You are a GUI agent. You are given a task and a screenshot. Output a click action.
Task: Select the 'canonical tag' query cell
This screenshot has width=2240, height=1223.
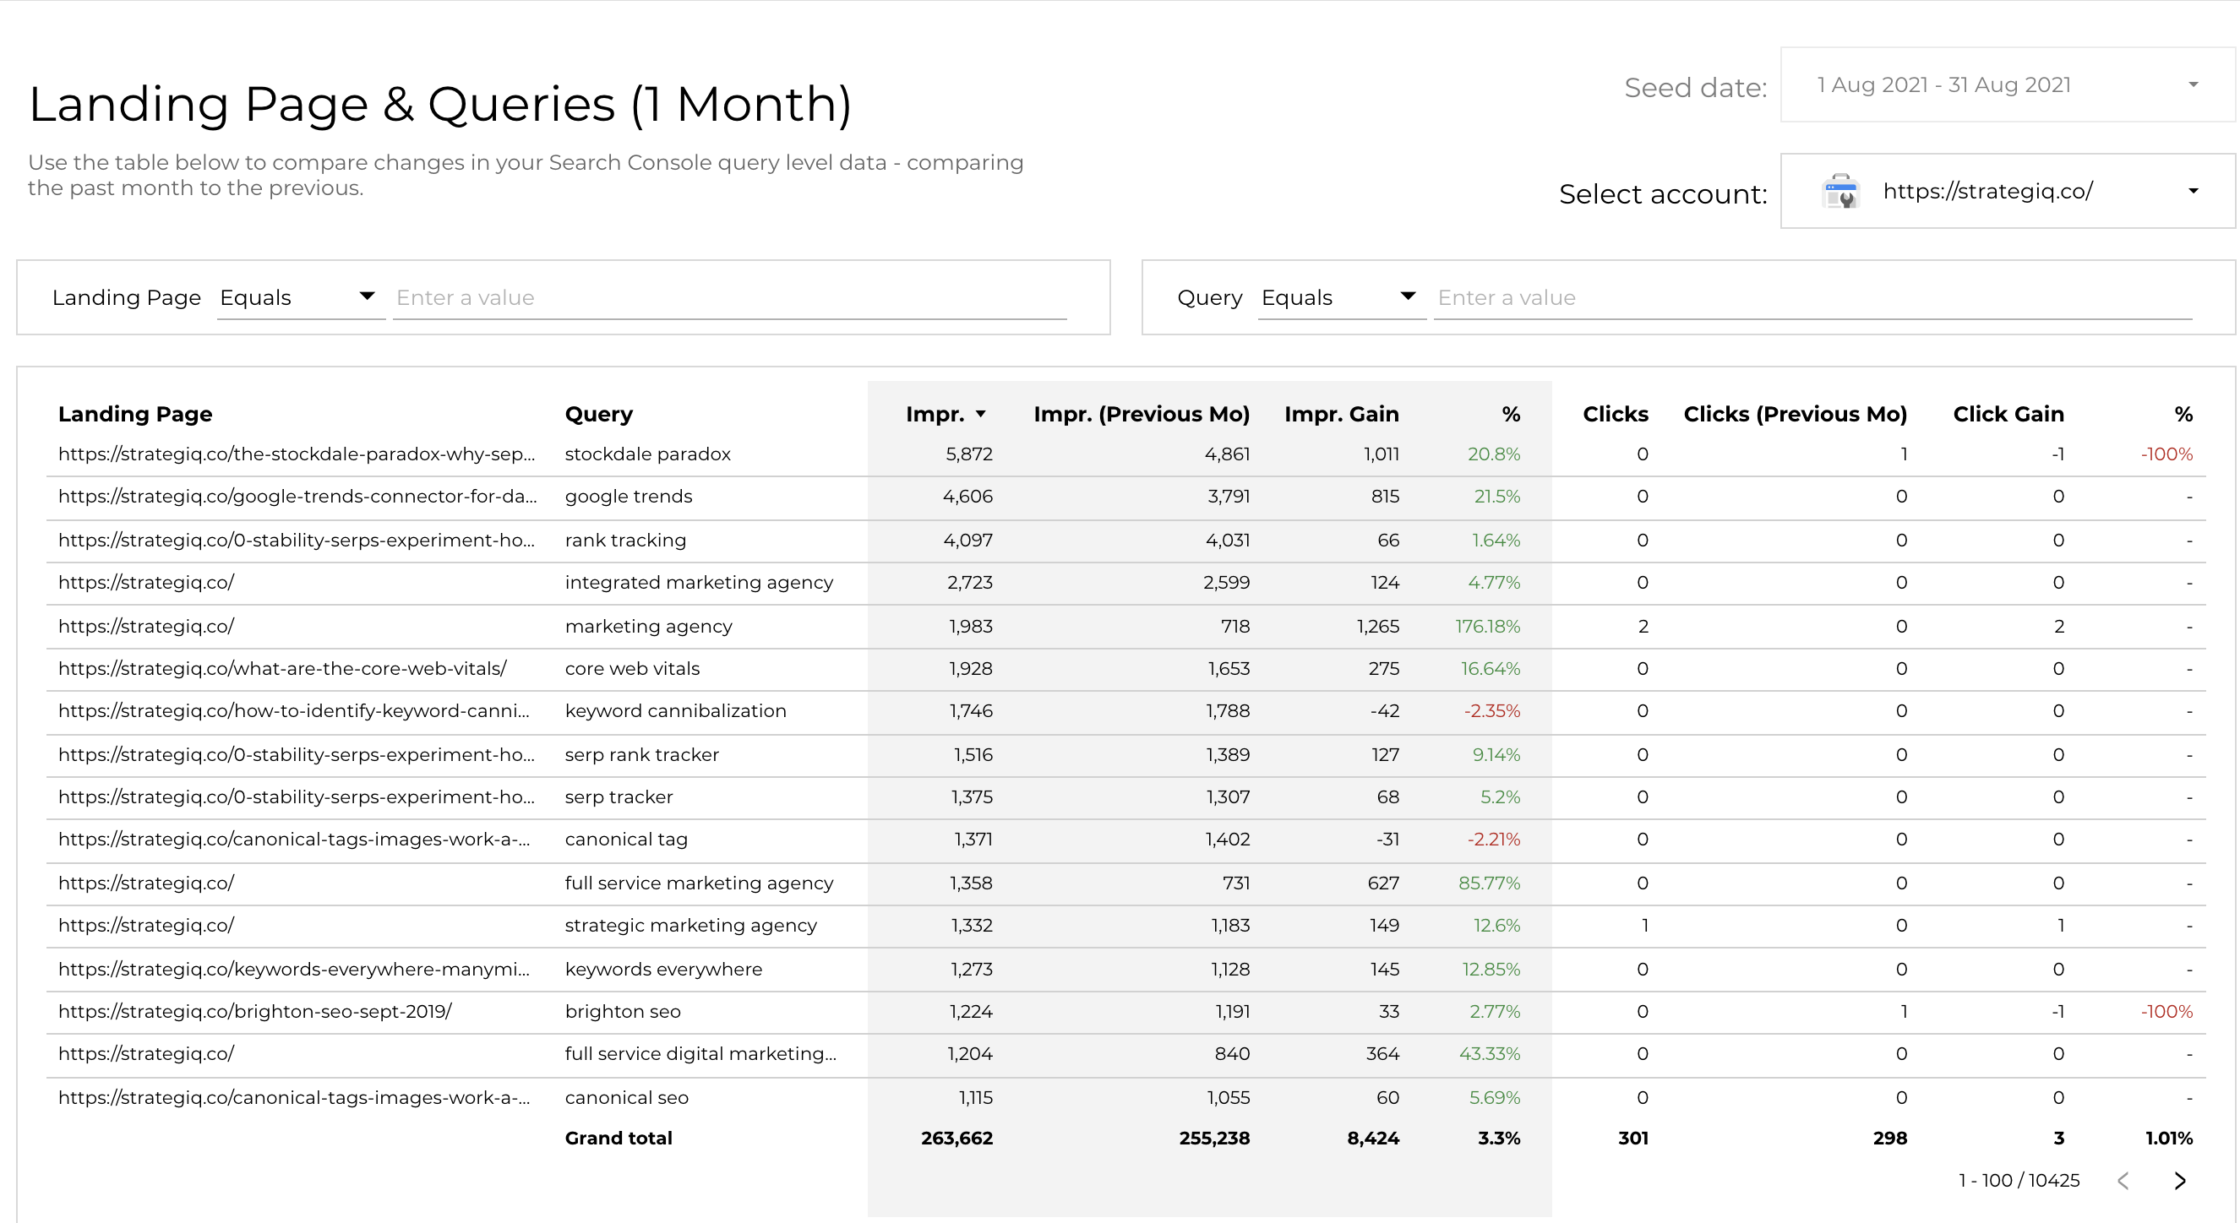click(626, 839)
